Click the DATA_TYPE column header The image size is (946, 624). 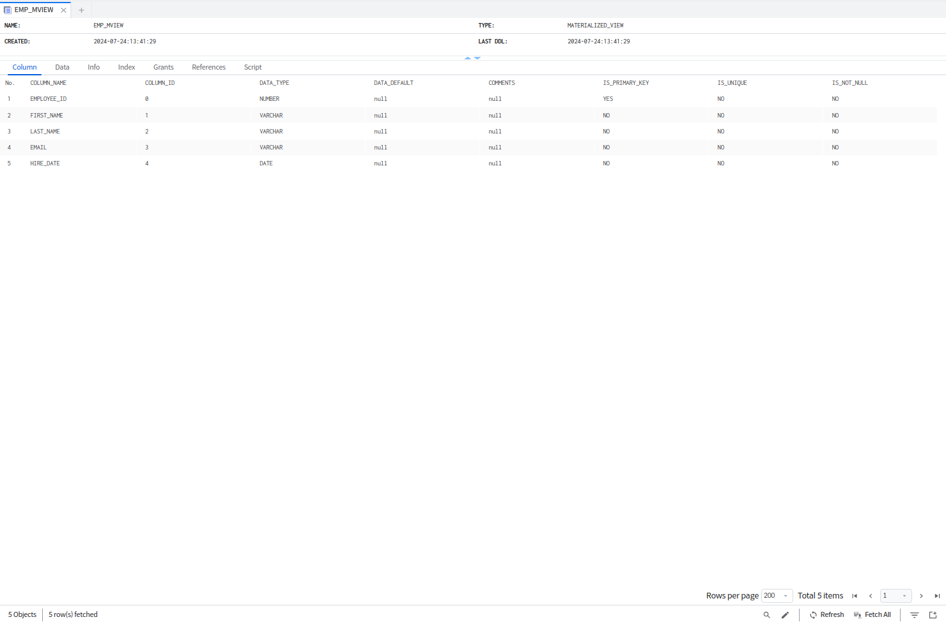click(274, 83)
